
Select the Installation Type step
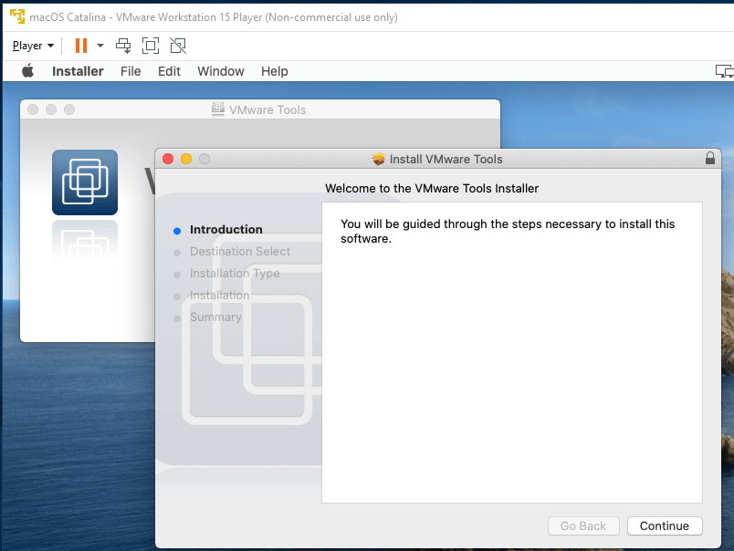pos(235,273)
